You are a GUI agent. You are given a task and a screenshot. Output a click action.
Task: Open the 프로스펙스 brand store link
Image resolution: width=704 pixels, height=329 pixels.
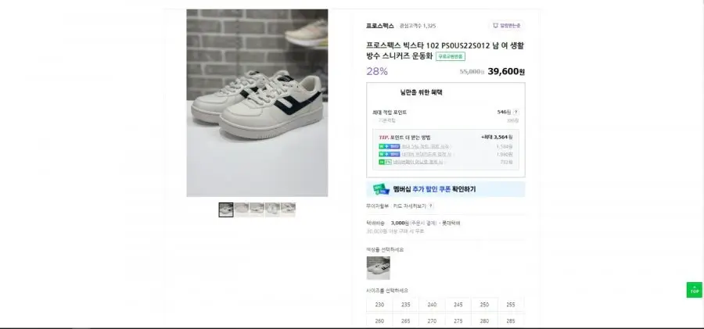pos(380,26)
